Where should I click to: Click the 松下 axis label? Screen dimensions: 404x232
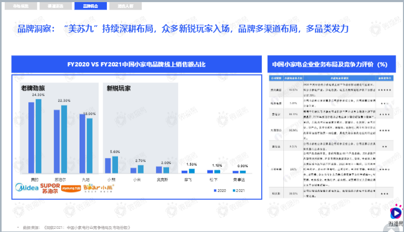click(213, 179)
